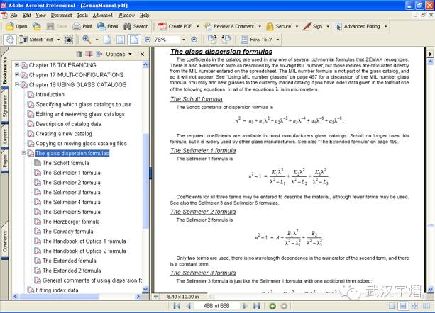Rotate the view counterclockwise

(x=226, y=40)
